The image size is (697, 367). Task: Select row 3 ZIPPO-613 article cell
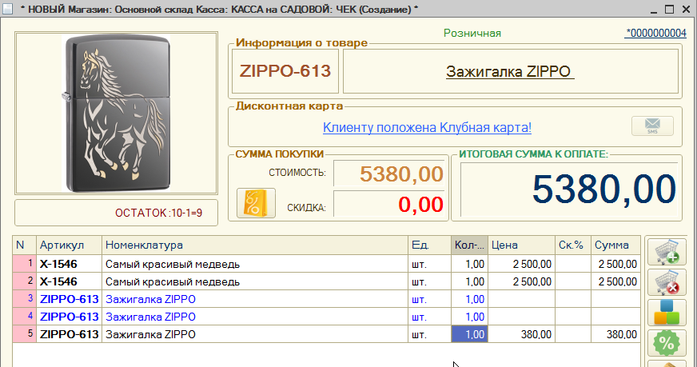(69, 299)
